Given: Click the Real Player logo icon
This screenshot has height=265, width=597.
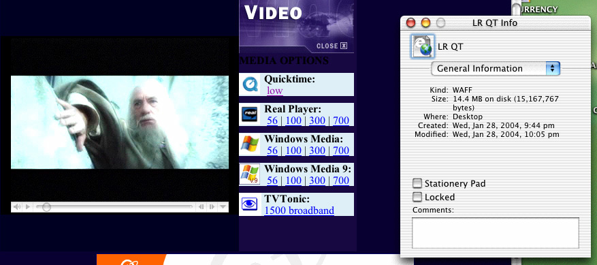Looking at the screenshot, I should pos(250,114).
